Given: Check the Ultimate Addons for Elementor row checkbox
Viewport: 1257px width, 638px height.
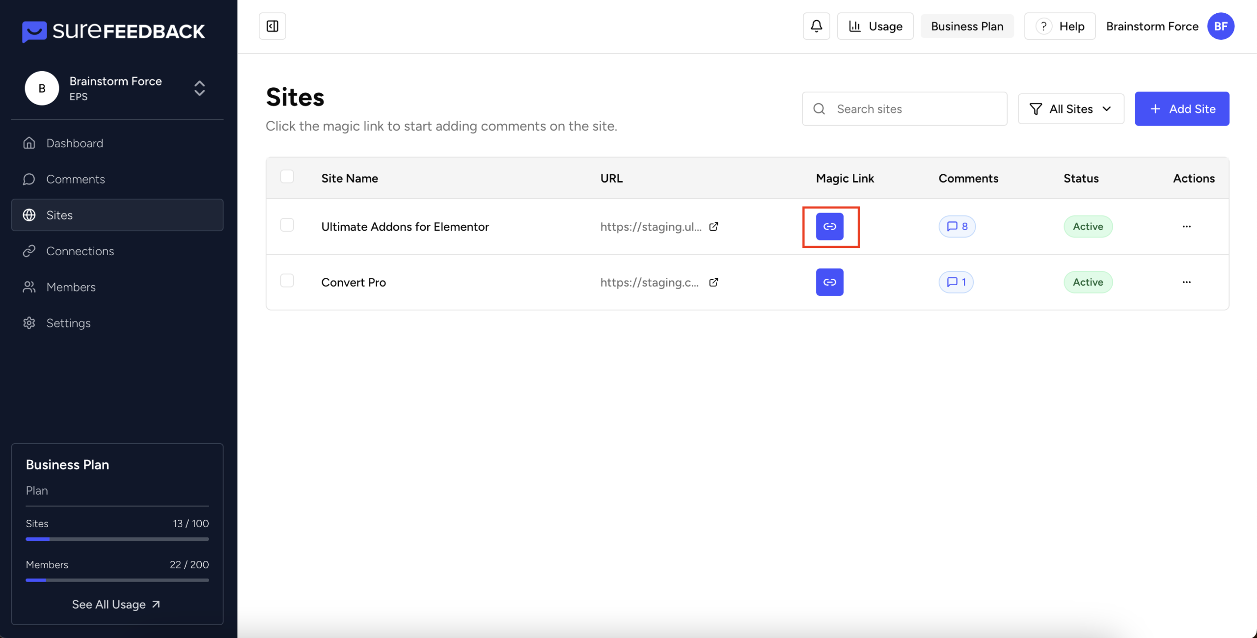Looking at the screenshot, I should pyautogui.click(x=287, y=225).
